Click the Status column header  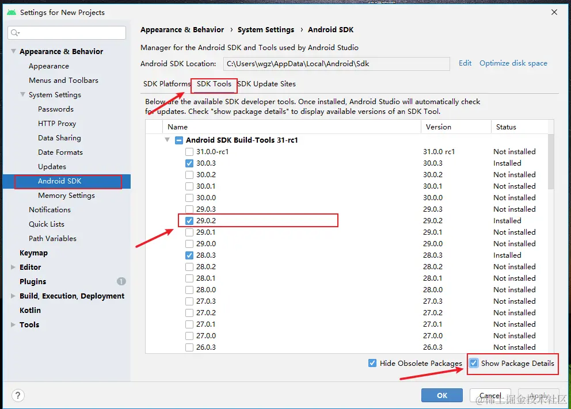(519, 127)
